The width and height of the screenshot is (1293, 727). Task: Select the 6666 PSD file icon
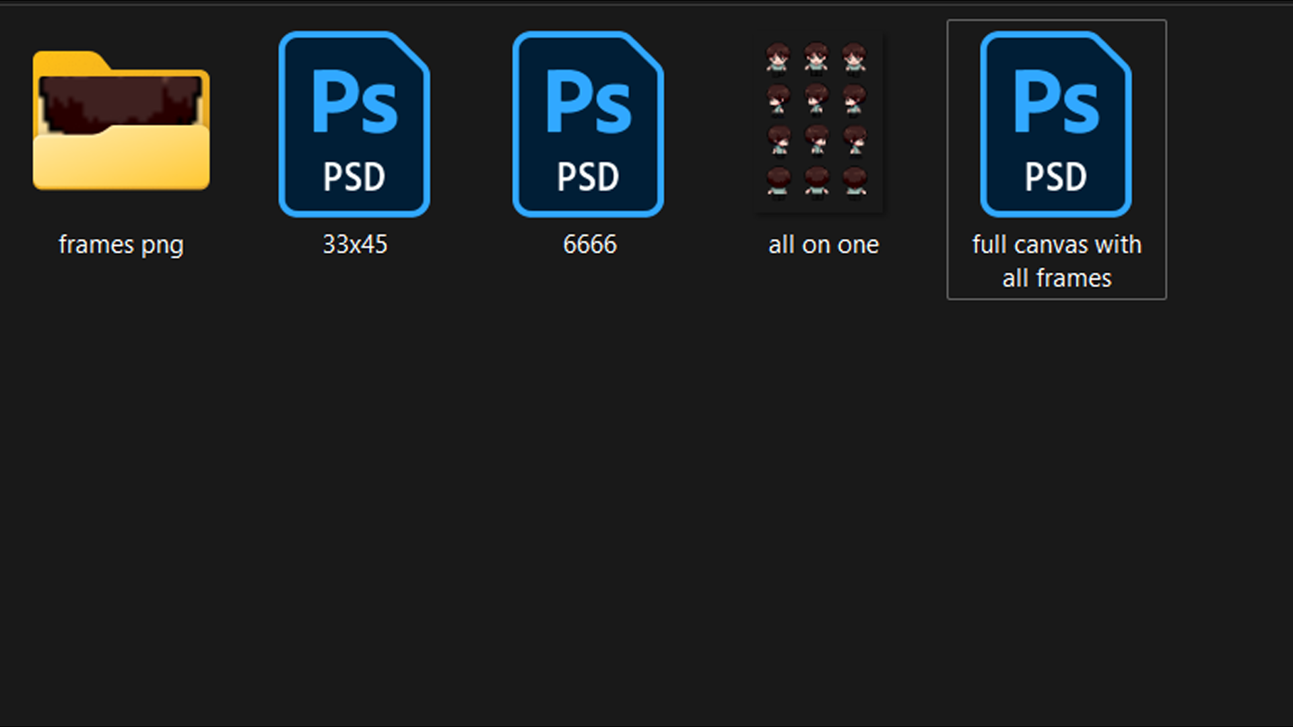[588, 124]
